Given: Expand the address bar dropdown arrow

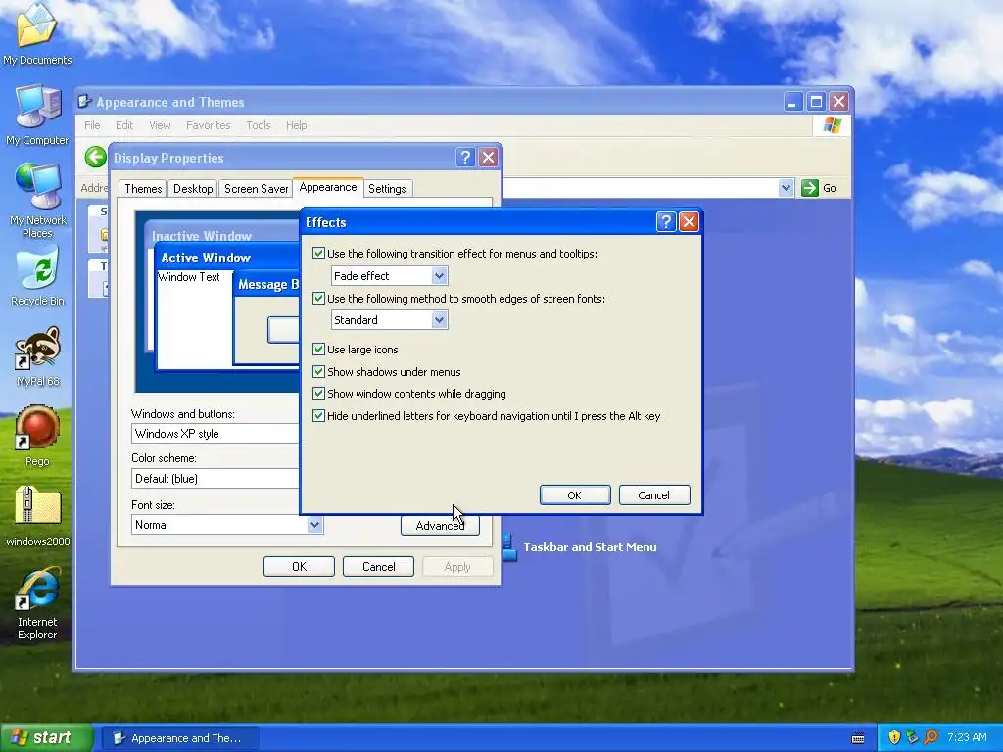Looking at the screenshot, I should (786, 188).
